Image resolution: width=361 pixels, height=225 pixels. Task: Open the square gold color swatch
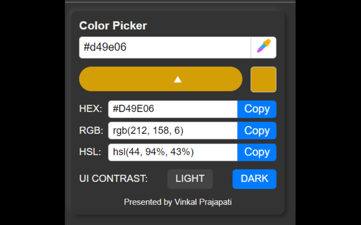tap(263, 79)
